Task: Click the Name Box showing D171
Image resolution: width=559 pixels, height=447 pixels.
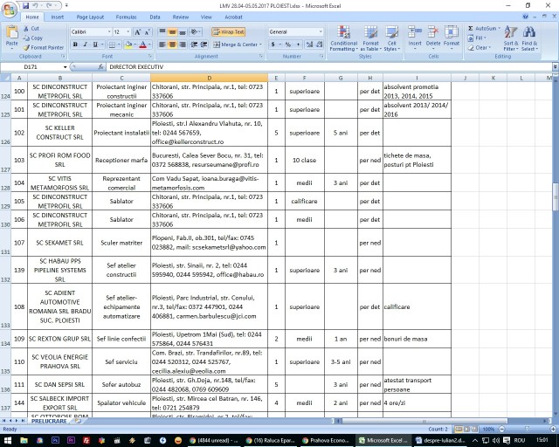Action: click(34, 67)
